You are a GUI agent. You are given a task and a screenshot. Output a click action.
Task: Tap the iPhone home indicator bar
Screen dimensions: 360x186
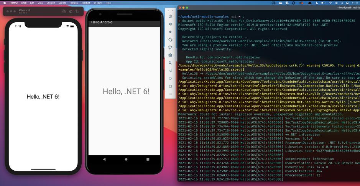coord(43,169)
